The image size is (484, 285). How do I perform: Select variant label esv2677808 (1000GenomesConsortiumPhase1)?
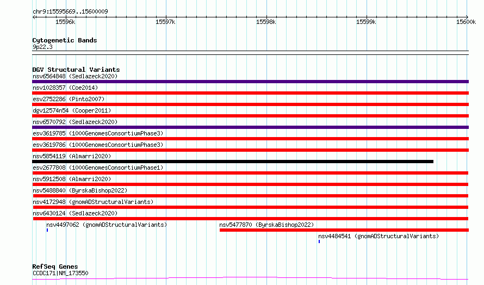coord(98,168)
